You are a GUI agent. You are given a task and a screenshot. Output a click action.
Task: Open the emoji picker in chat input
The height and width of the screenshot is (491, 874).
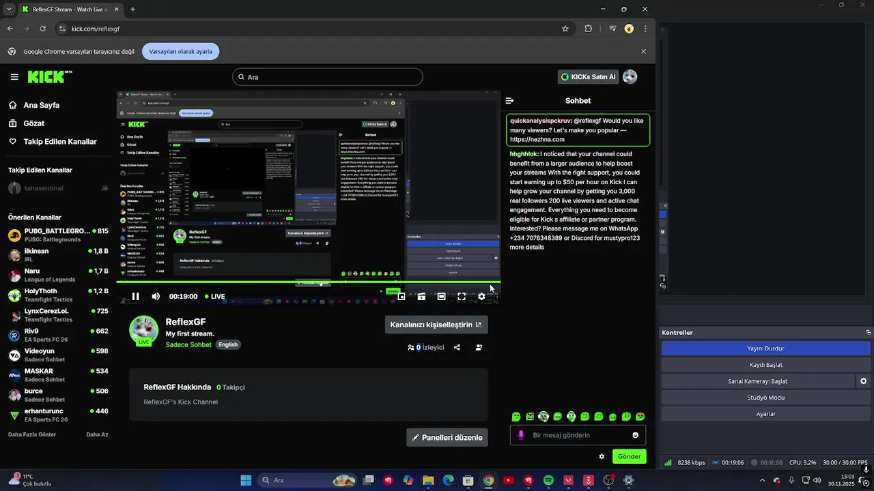pyautogui.click(x=636, y=435)
